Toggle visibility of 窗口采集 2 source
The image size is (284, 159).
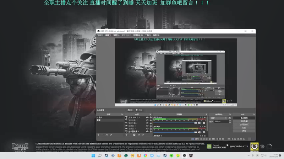147,123
